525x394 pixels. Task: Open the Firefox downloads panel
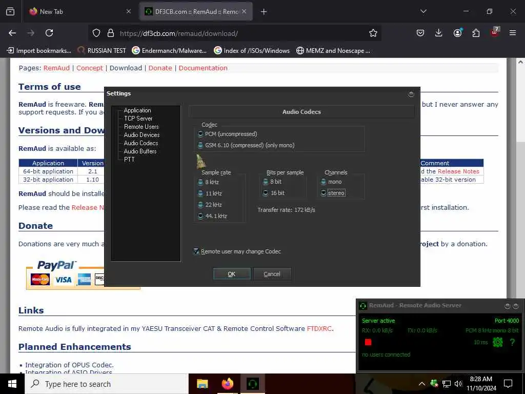tap(439, 33)
